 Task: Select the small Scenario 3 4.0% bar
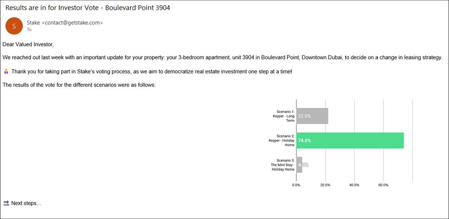point(299,165)
